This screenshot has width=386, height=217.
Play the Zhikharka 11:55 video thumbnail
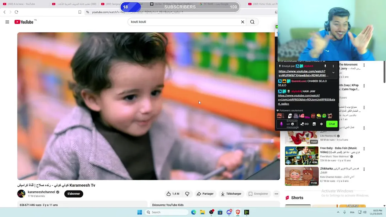(302, 176)
